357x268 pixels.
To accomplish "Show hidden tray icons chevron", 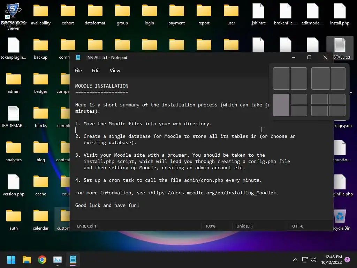I will [x=295, y=260].
